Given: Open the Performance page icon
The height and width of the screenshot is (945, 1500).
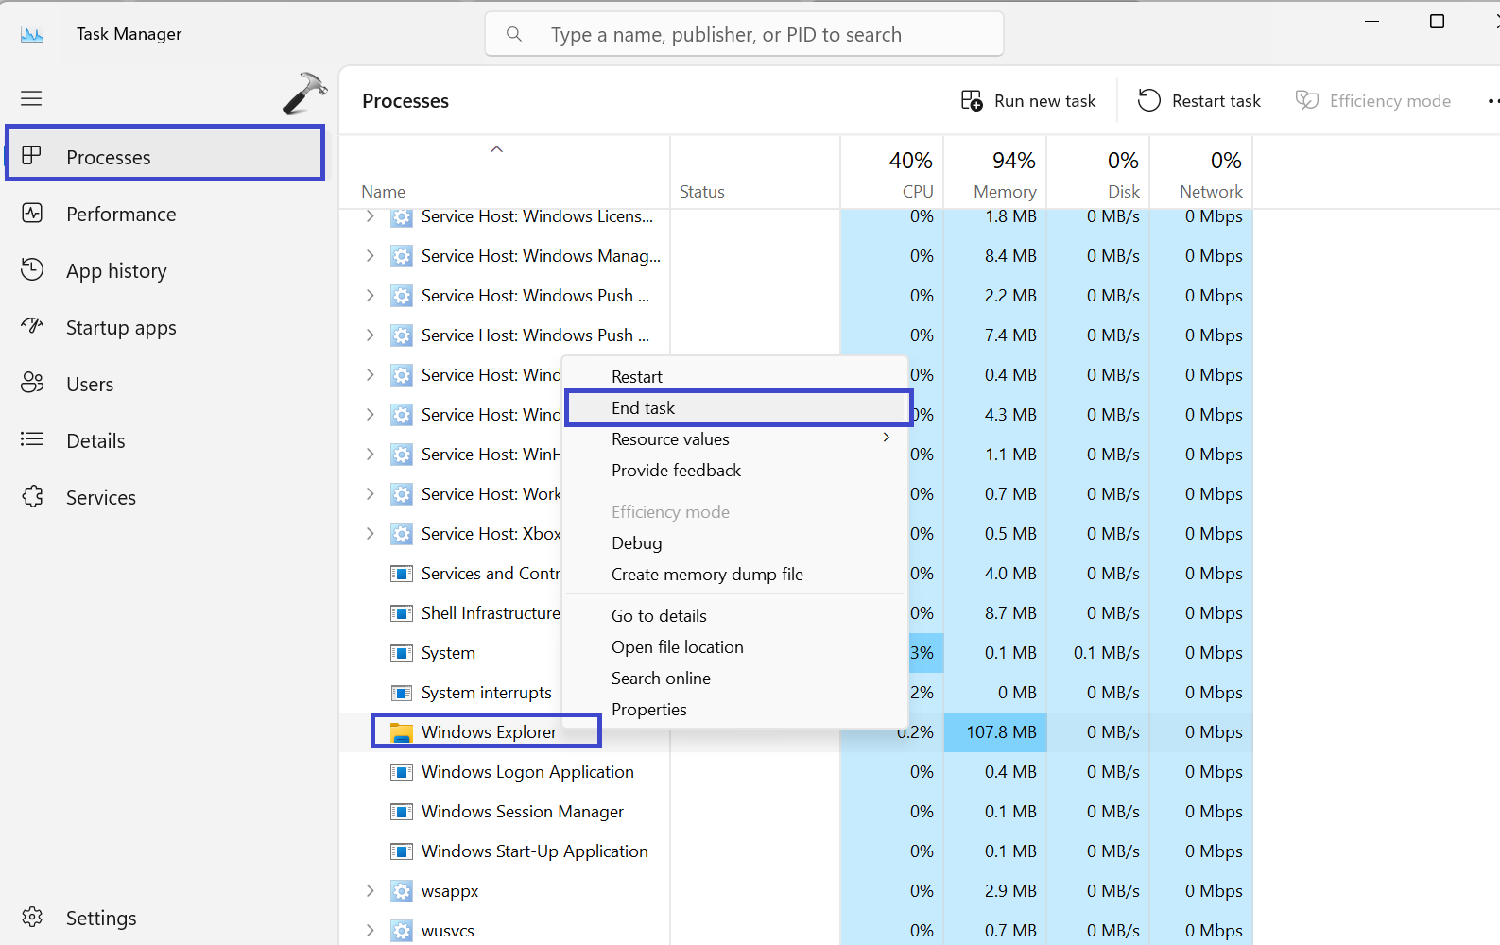Looking at the screenshot, I should coord(32,214).
